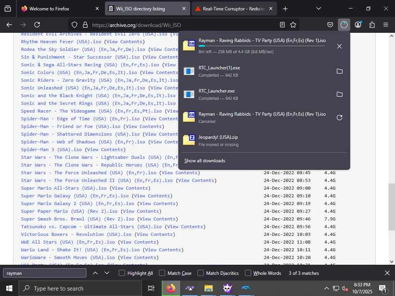Find previous match arrow
Viewport: 395px width, 296px height.
coord(95,273)
